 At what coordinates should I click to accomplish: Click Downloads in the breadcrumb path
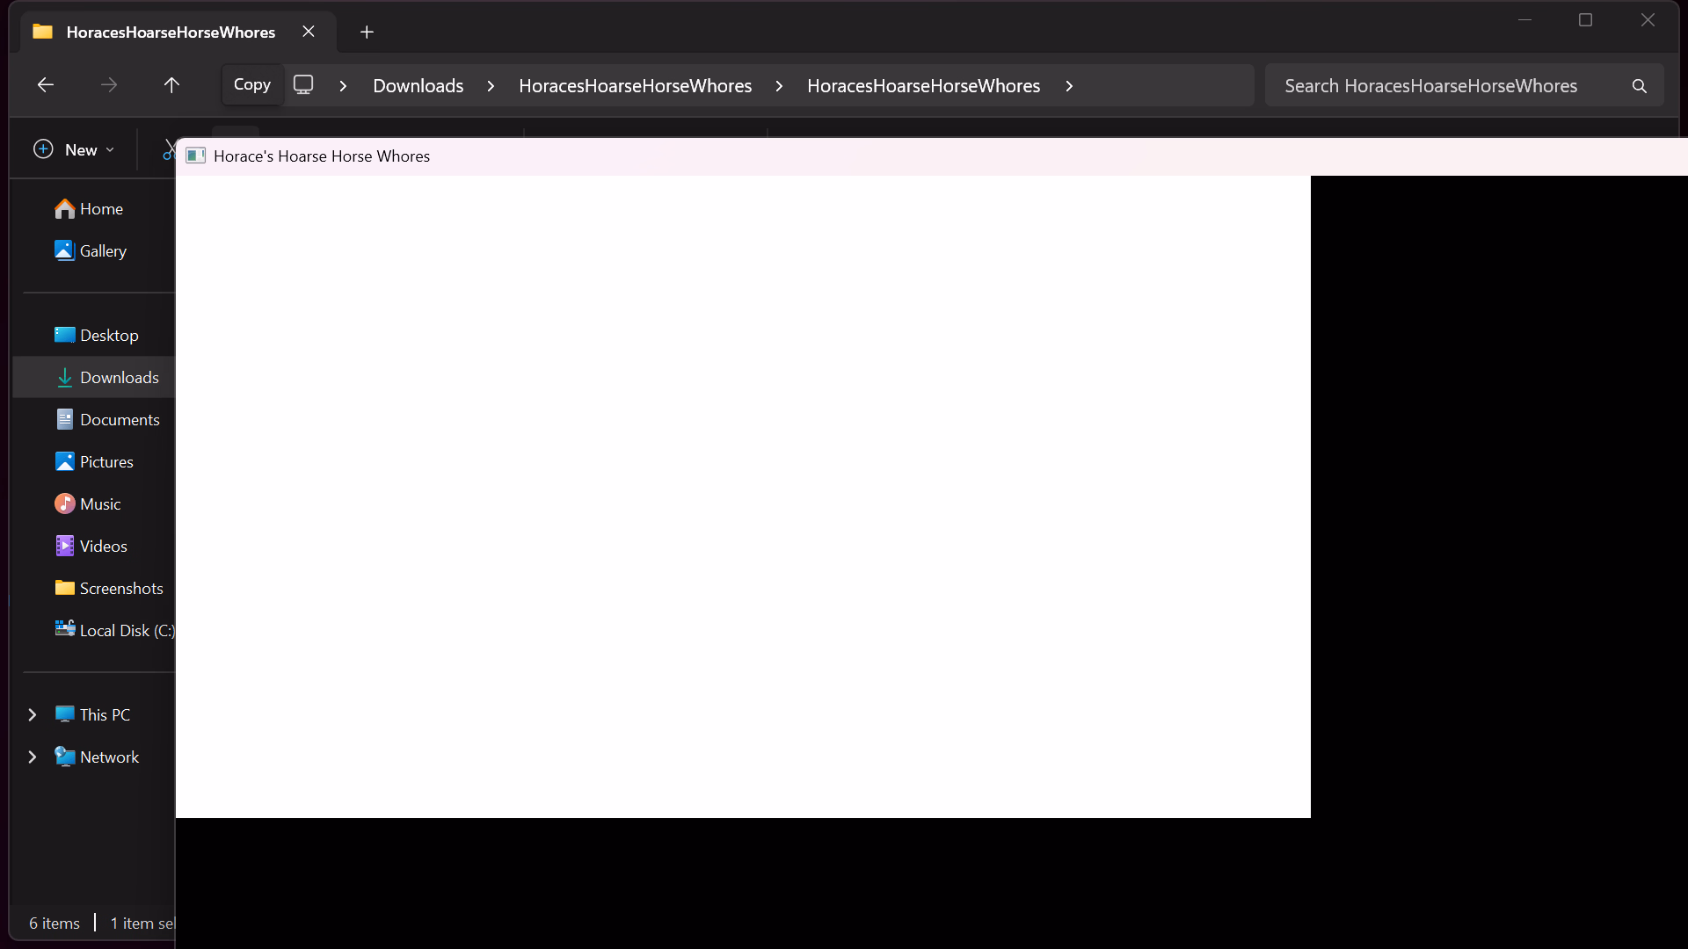tap(418, 86)
